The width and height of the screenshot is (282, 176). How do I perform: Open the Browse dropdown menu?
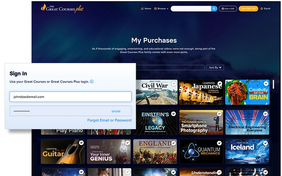pos(161,8)
